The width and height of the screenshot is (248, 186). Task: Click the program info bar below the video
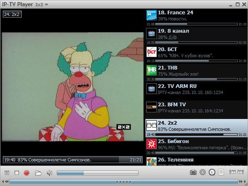coord(73,160)
